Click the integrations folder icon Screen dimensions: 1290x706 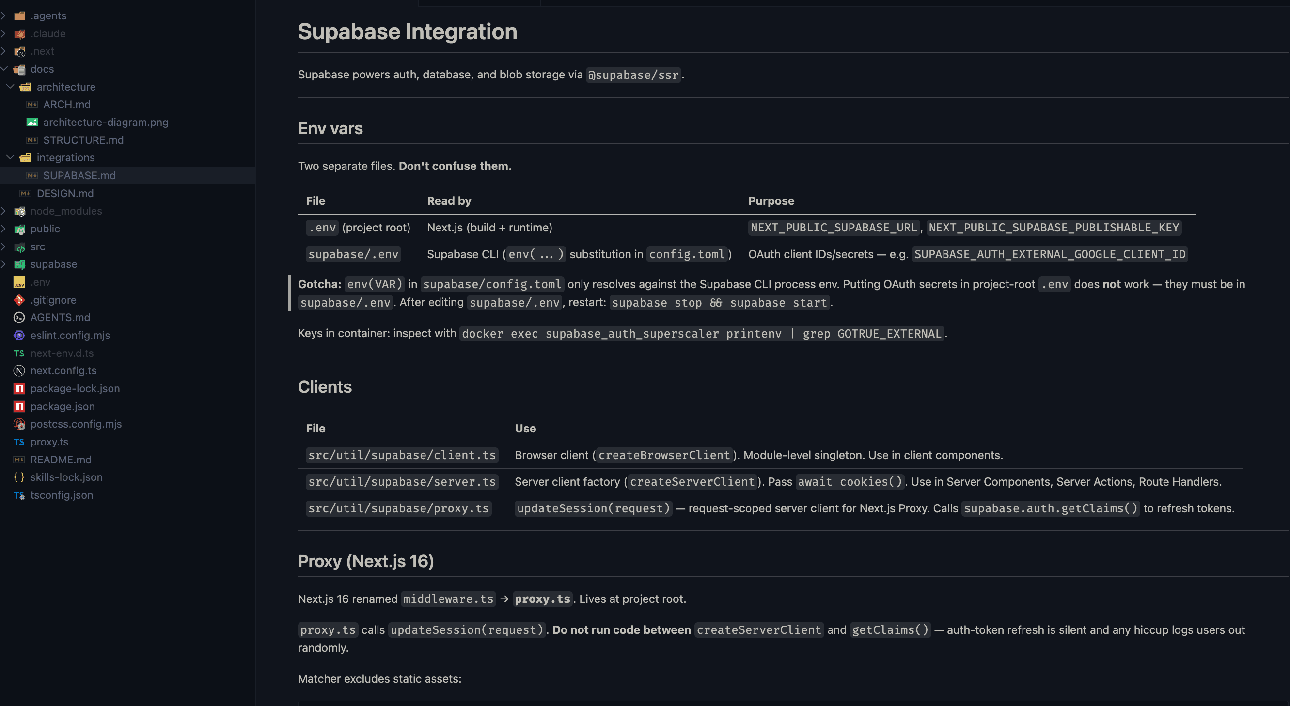(26, 158)
